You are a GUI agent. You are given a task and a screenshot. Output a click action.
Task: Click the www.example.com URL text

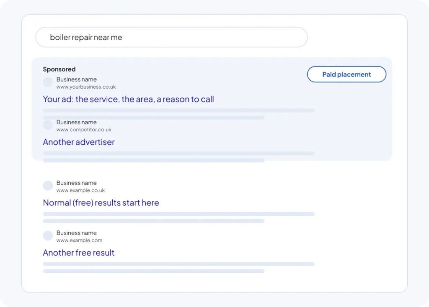tap(79, 240)
